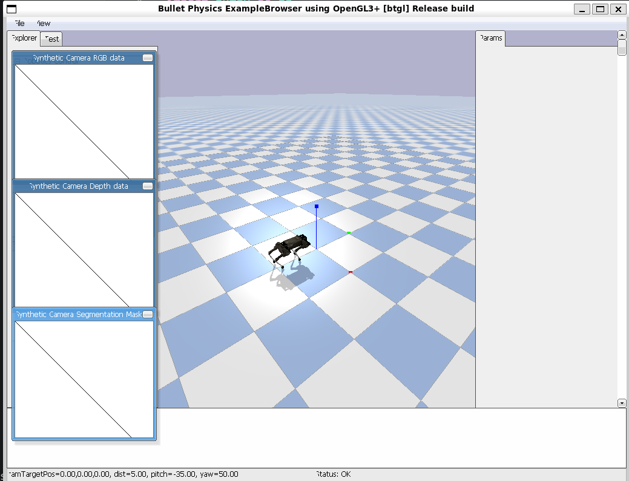The image size is (629, 481).
Task: Open the View menu
Action: (x=44, y=23)
